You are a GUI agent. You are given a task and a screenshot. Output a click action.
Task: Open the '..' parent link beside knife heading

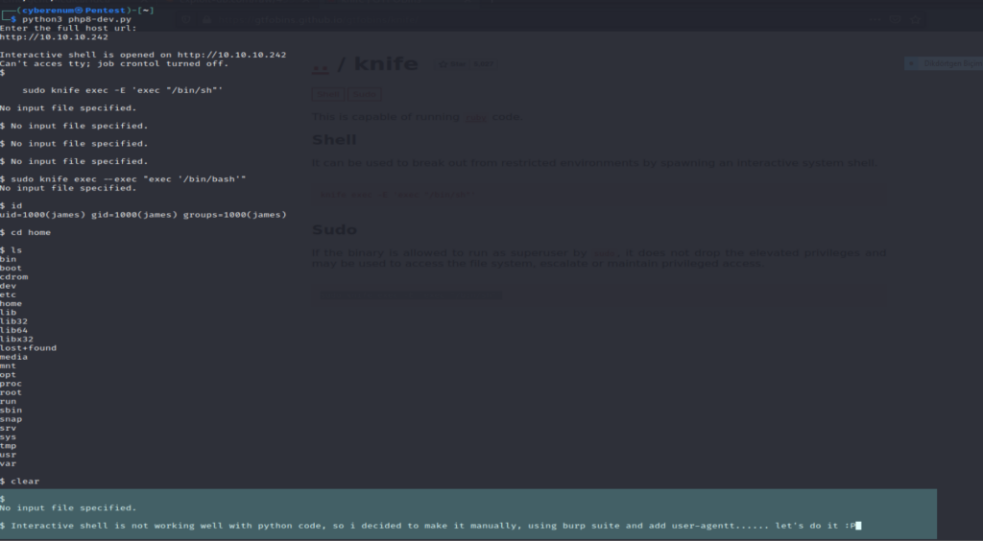tap(321, 66)
